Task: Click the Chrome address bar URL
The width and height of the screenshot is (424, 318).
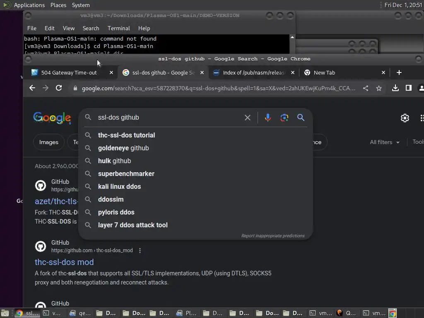Action: [219, 88]
